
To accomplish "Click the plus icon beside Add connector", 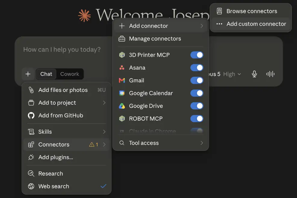I will click(x=122, y=26).
